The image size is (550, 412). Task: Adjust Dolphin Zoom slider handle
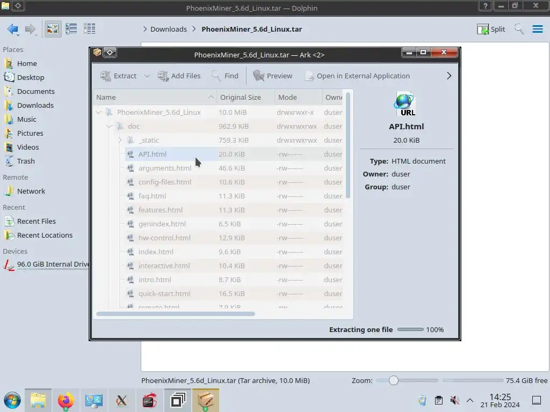pyautogui.click(x=394, y=380)
